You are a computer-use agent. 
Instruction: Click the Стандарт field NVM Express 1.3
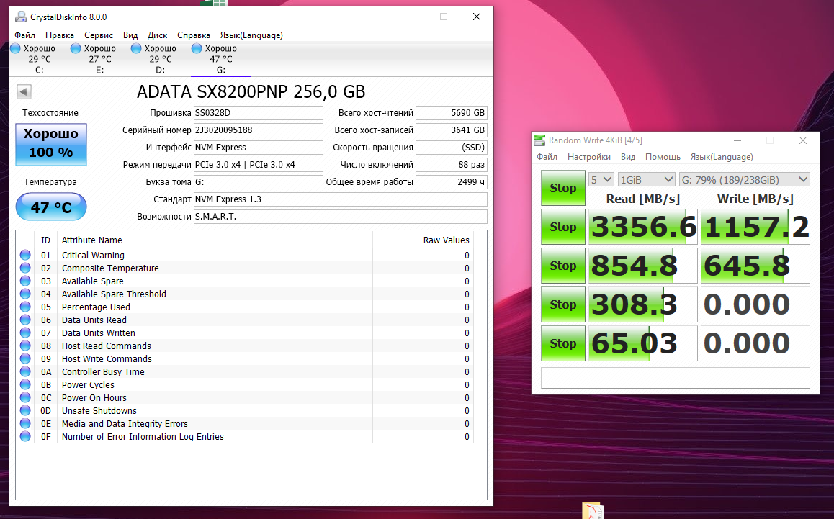click(x=341, y=199)
